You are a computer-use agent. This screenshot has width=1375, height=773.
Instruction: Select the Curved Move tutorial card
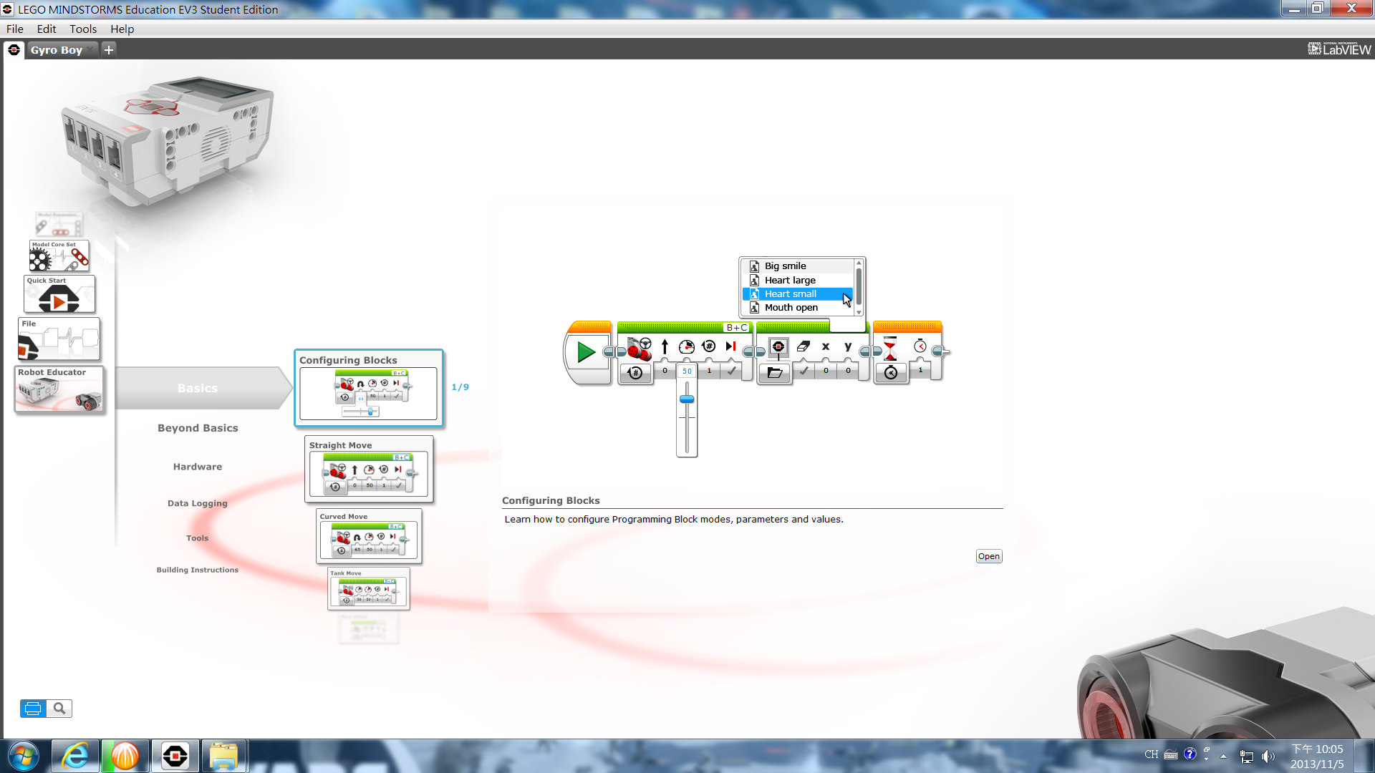[369, 536]
